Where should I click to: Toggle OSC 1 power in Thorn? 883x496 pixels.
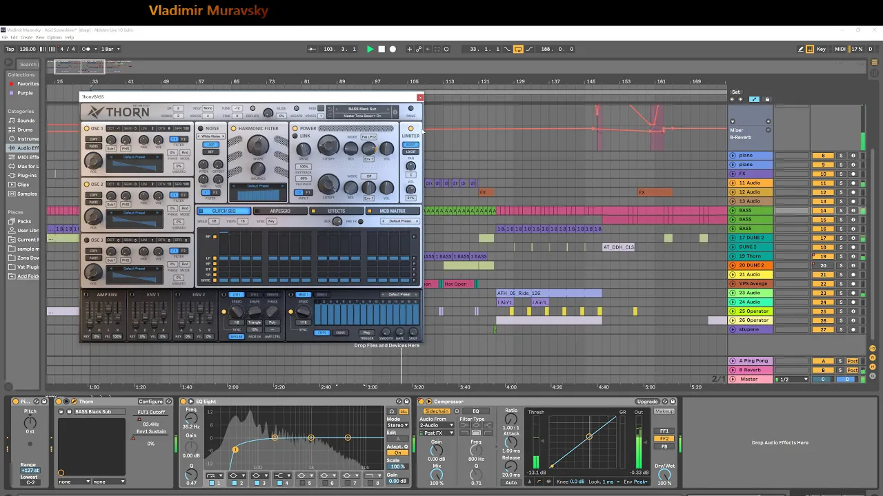click(x=86, y=128)
